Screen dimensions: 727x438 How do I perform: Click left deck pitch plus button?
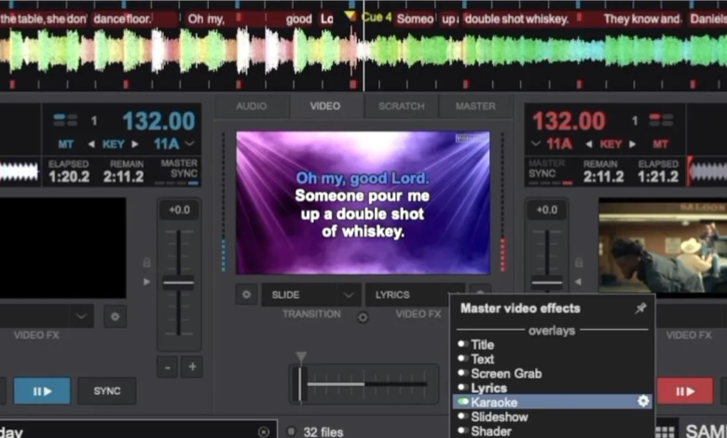[192, 366]
